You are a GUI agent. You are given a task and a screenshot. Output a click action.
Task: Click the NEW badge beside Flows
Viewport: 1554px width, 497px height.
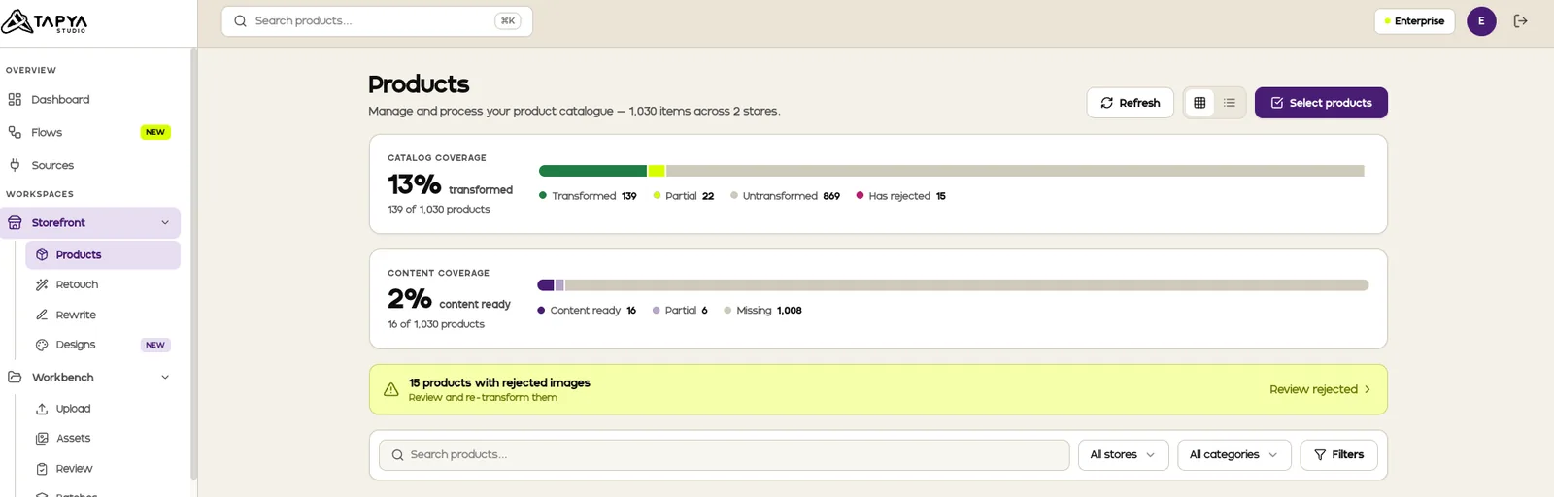pos(155,132)
